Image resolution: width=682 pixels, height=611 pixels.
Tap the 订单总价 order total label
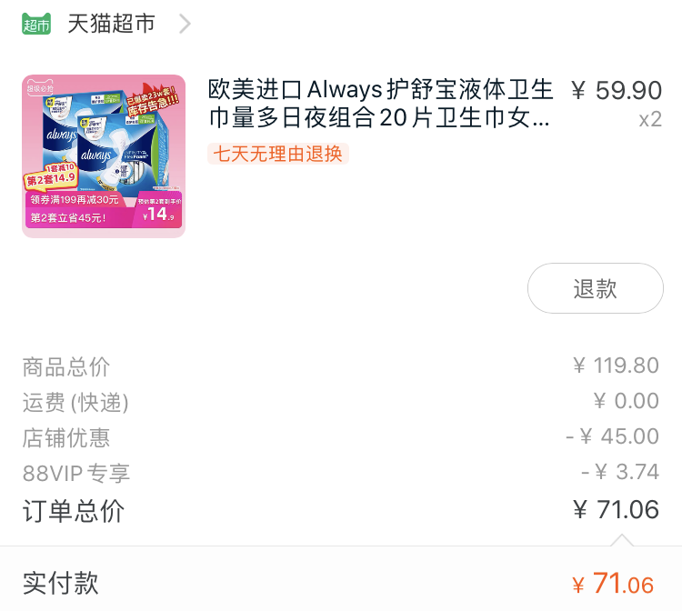pyautogui.click(x=74, y=511)
